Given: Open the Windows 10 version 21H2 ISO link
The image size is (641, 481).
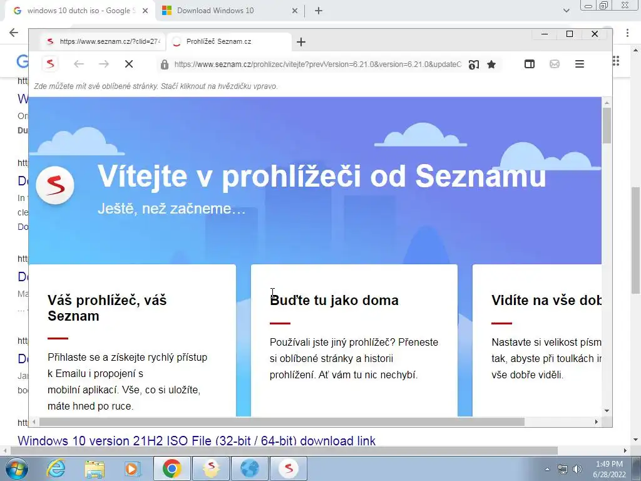Looking at the screenshot, I should 197,440.
